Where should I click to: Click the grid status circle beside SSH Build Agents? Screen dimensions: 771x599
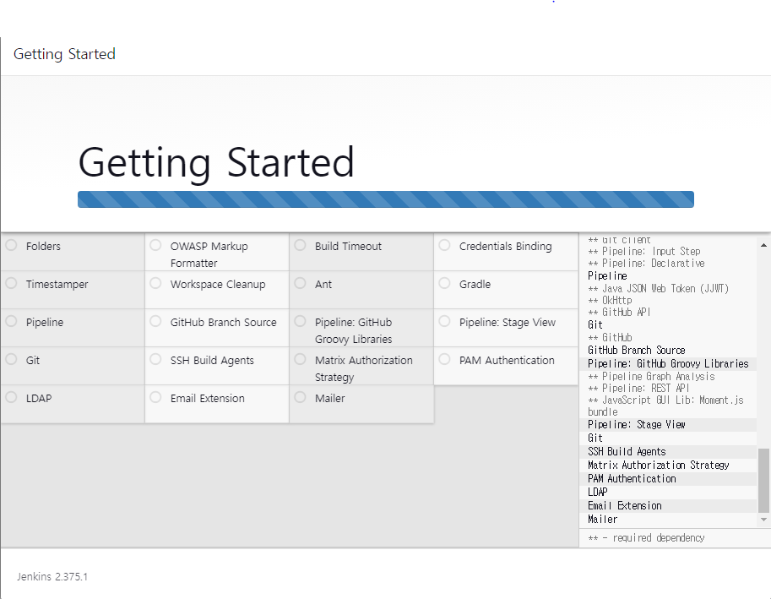tap(155, 360)
